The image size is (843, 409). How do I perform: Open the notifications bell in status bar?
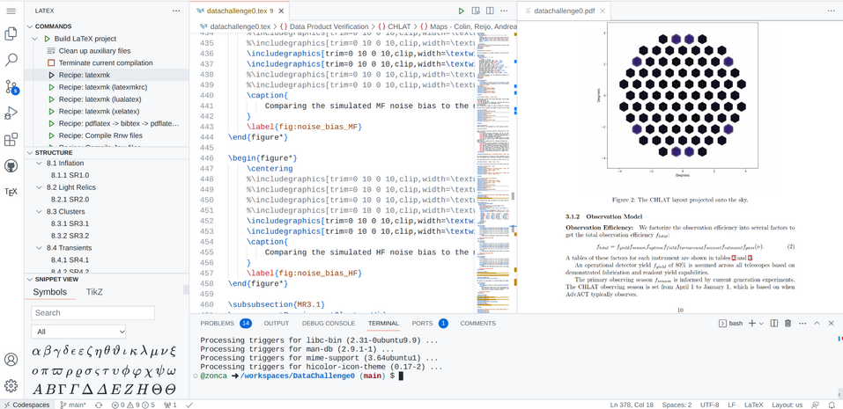click(x=831, y=405)
